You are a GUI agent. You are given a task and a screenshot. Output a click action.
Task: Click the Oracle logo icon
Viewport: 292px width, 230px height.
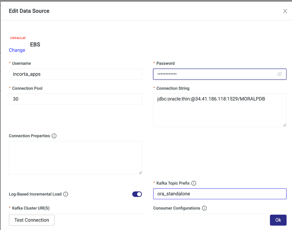coord(18,38)
